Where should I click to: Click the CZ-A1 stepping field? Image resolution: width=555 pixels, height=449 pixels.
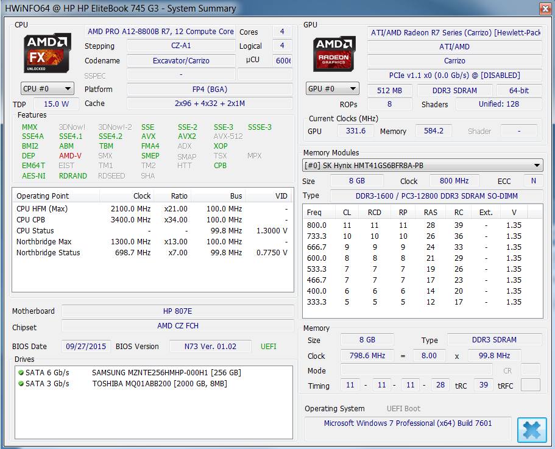pos(181,46)
